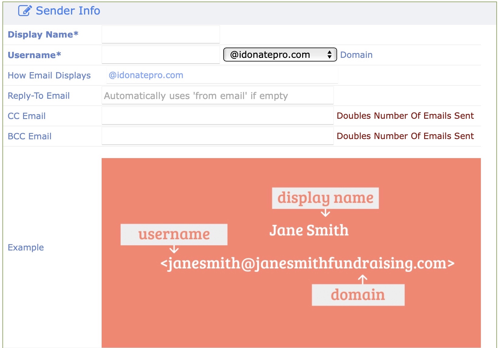Click the Domain link next to dropdown
The width and height of the screenshot is (500, 348).
click(356, 55)
